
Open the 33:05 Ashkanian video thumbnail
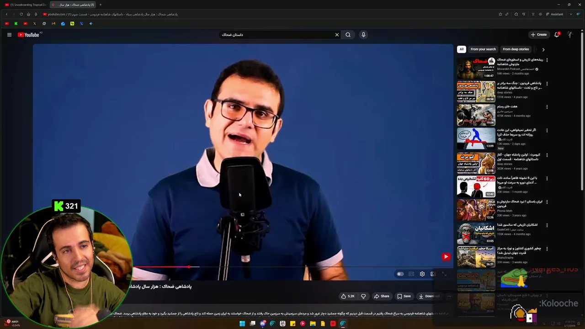476,233
